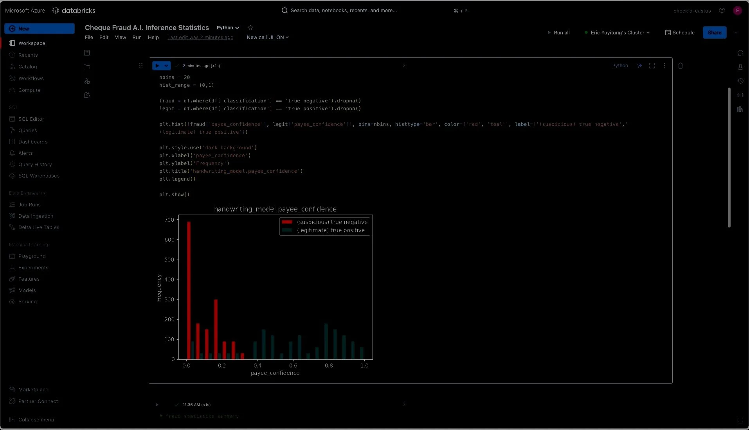Collapse the workspace sidebar menu
The width and height of the screenshot is (749, 430).
point(31,419)
